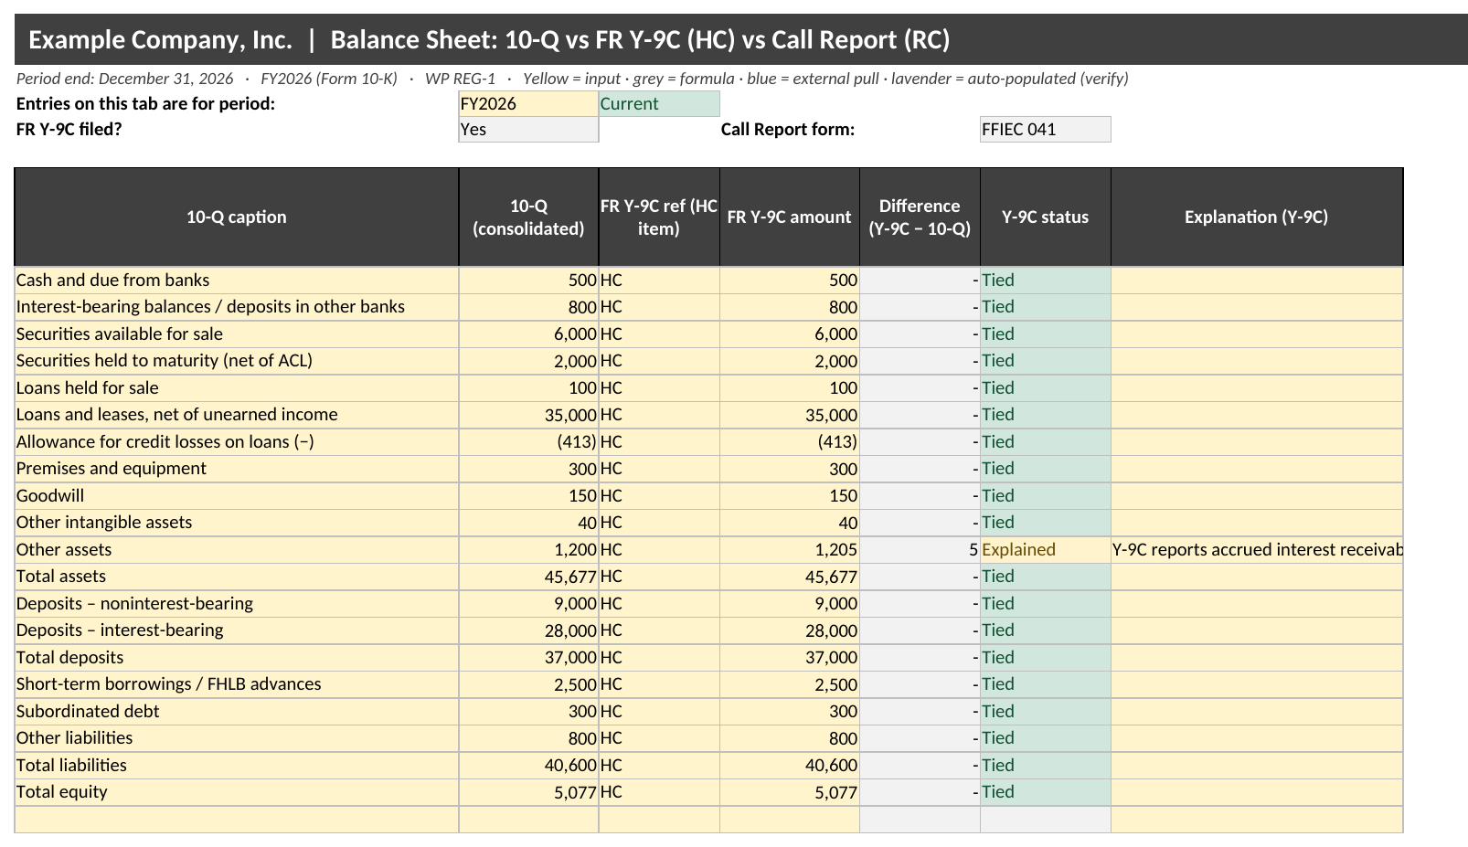1468x847 pixels.
Task: Click the FR Y-9C amount 28,000 for interest-bearing deposits
Action: [790, 630]
